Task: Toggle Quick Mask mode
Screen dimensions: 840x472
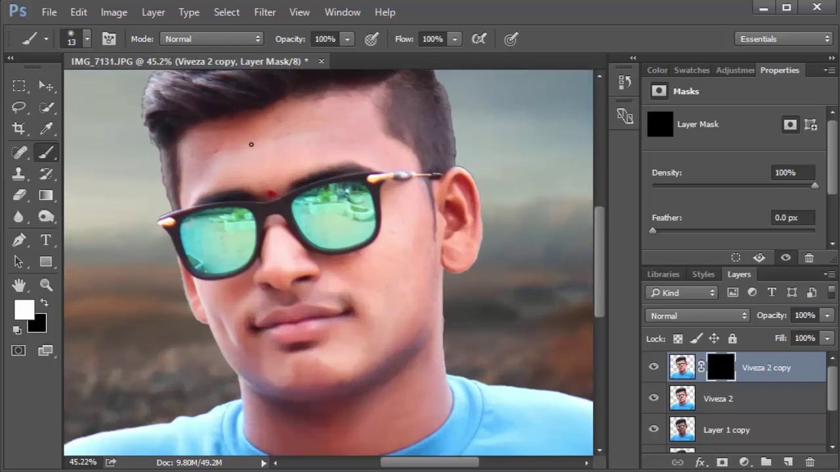Action: click(x=18, y=351)
